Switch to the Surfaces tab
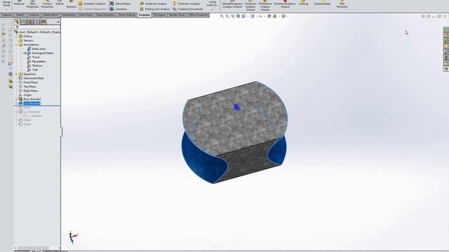Image resolution: width=449 pixels, height=252 pixels. click(34, 15)
